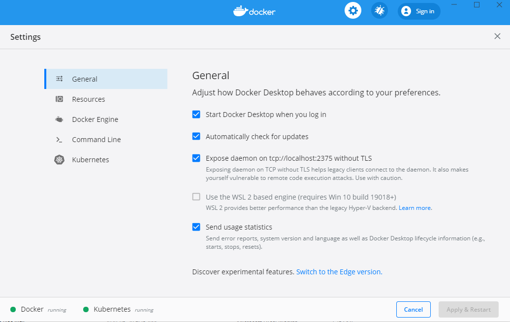Click the General heading text

click(x=211, y=75)
